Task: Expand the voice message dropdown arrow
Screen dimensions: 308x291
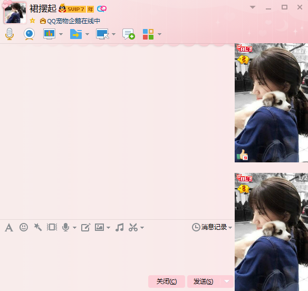Action: [74, 228]
